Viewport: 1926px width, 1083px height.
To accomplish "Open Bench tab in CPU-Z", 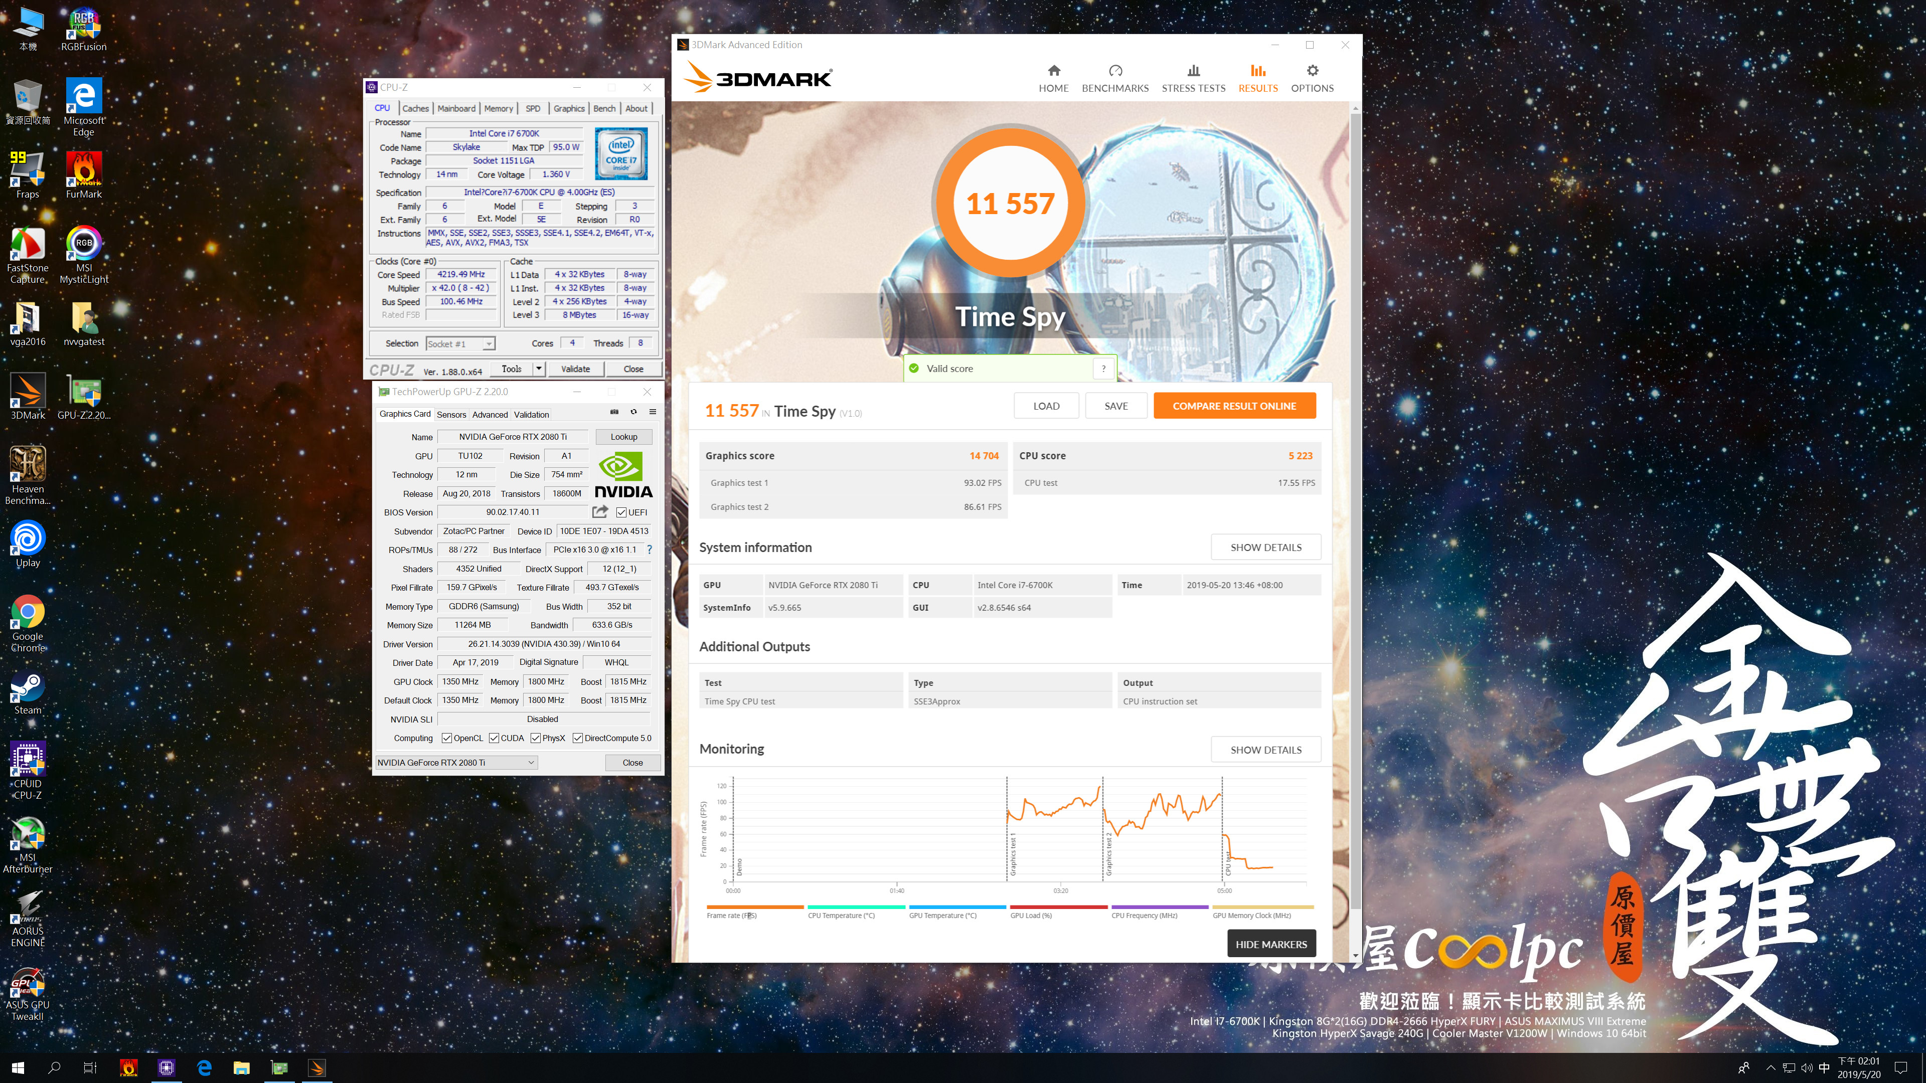I will click(604, 108).
